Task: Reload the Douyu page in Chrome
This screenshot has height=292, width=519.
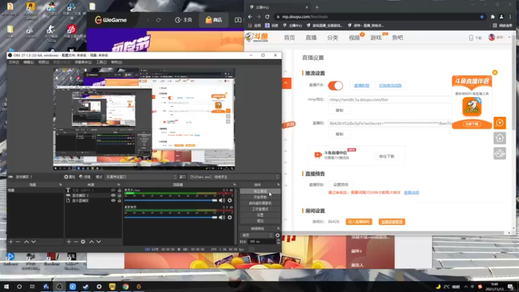Action: point(267,17)
